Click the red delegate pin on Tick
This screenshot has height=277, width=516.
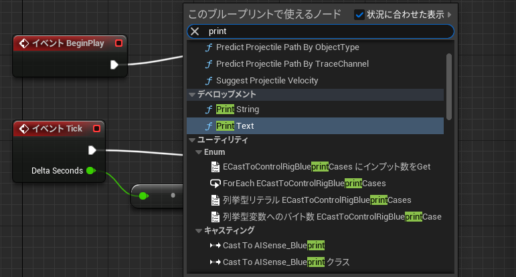coord(96,128)
